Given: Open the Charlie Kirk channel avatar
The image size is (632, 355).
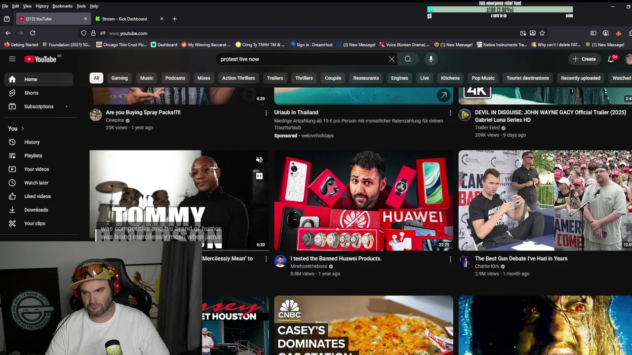Looking at the screenshot, I should tap(465, 261).
